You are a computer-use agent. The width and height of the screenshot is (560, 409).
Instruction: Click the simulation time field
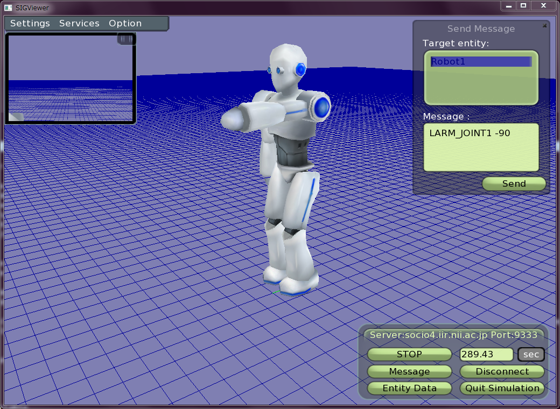(x=486, y=355)
